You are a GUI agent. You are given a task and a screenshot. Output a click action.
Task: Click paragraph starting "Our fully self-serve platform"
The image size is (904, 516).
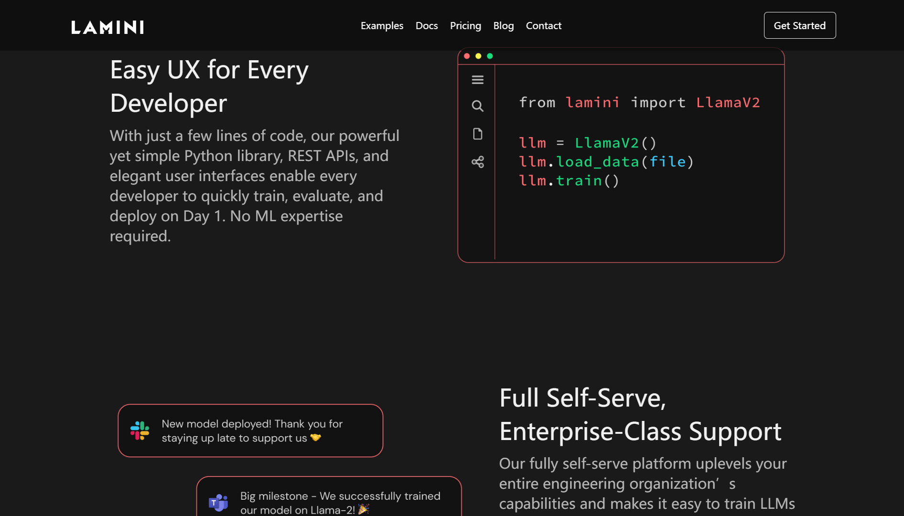647,484
